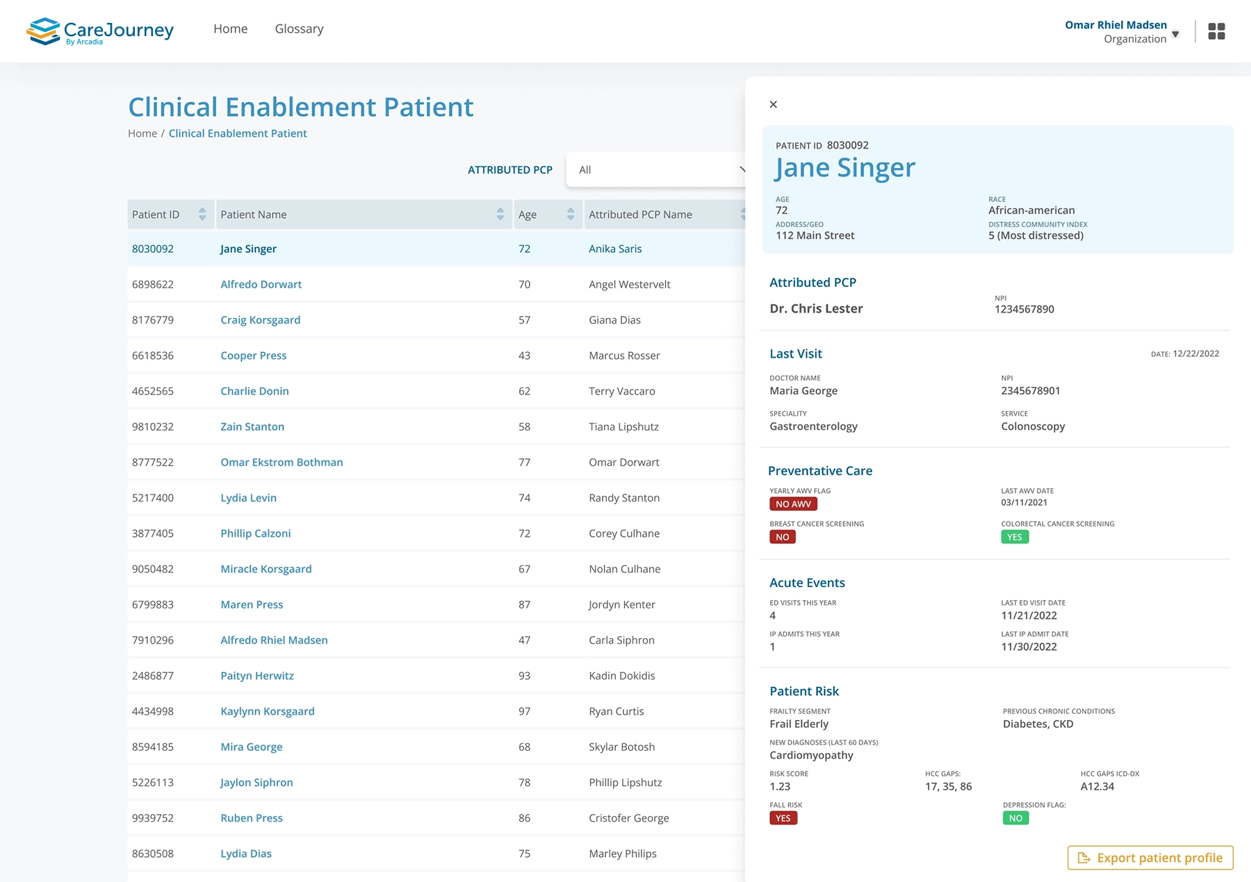
Task: Open the Attributed PCP filter dropdown
Action: 657,169
